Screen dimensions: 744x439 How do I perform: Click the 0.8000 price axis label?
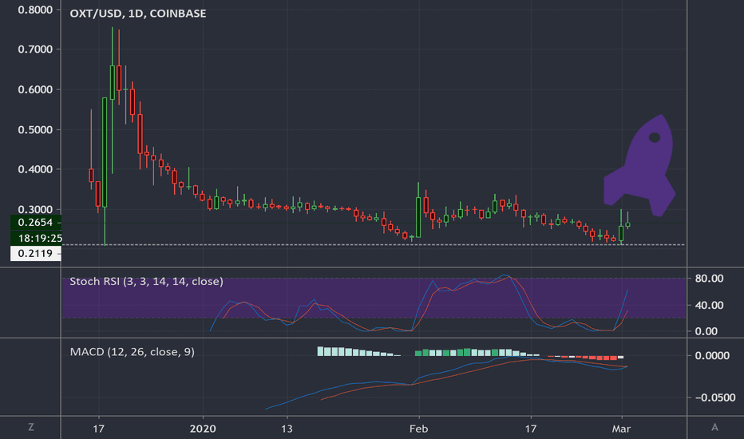[x=35, y=10]
